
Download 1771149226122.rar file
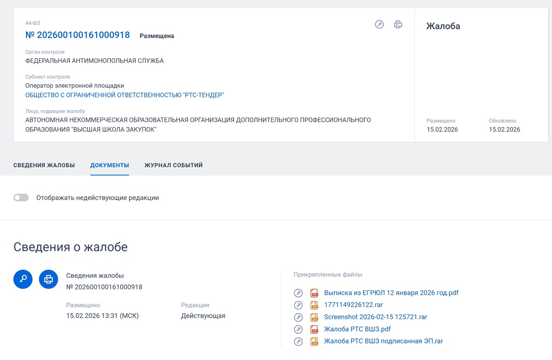click(x=353, y=305)
